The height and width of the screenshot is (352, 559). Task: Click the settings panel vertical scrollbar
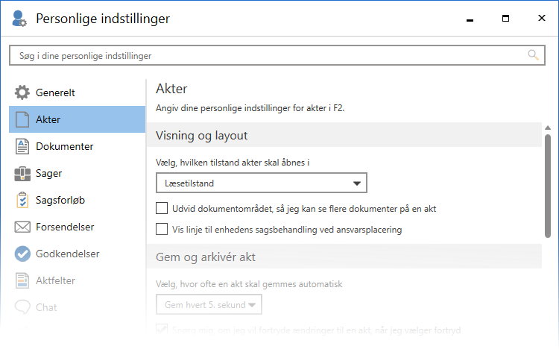click(548, 186)
